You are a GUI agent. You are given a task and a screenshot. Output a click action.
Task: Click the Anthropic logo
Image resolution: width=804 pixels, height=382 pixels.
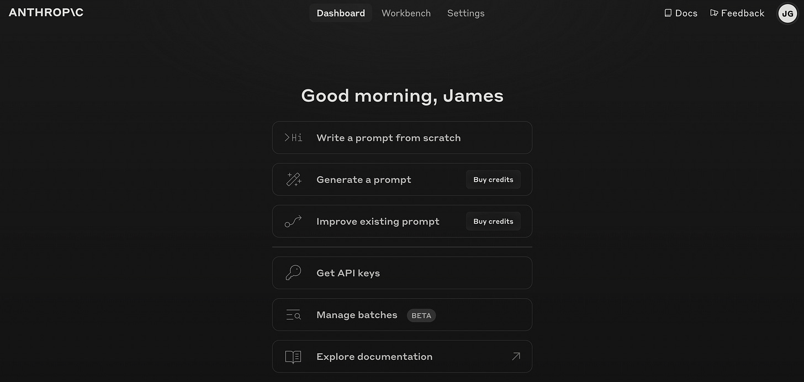coord(46,13)
